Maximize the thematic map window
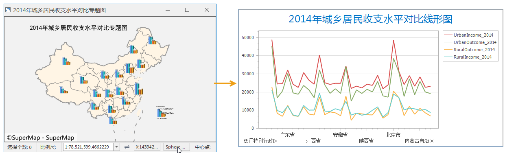The height and width of the screenshot is (153, 505). click(187, 10)
